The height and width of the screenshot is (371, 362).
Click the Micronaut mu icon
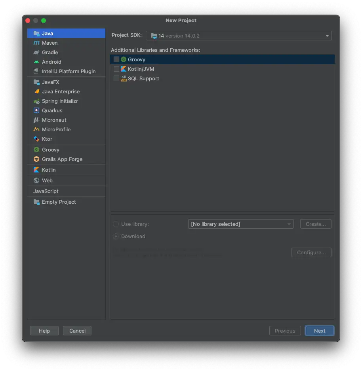coord(36,120)
